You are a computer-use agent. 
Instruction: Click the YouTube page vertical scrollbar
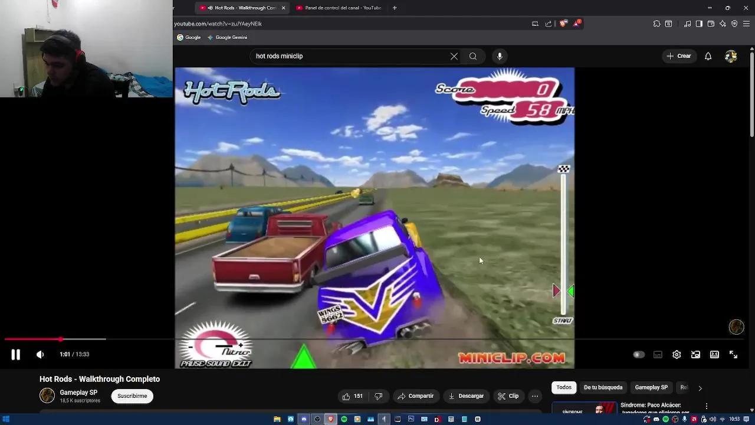click(x=751, y=94)
